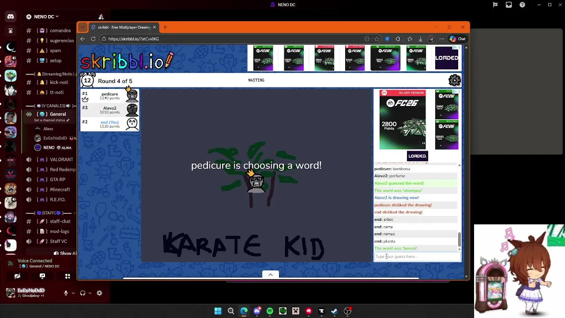The image size is (565, 318).
Task: Open the comandos channel
Action: click(x=60, y=30)
